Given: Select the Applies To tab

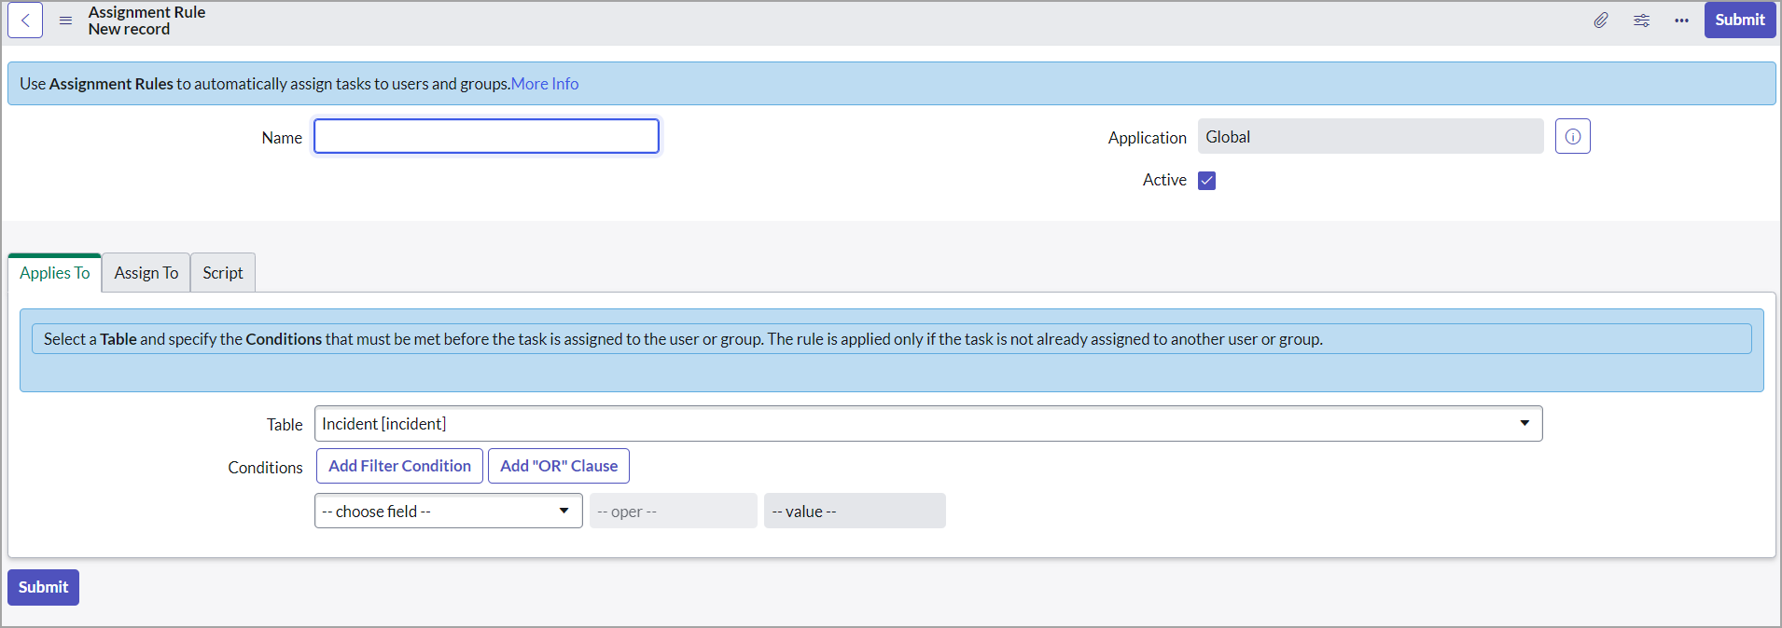Looking at the screenshot, I should 55,273.
